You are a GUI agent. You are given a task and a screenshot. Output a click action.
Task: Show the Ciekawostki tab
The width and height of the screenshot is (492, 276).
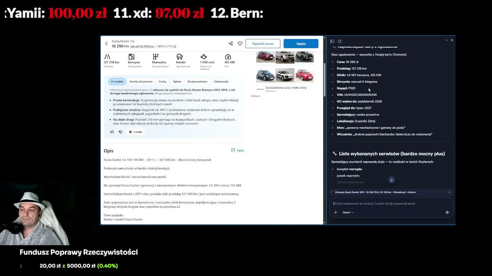(x=221, y=82)
